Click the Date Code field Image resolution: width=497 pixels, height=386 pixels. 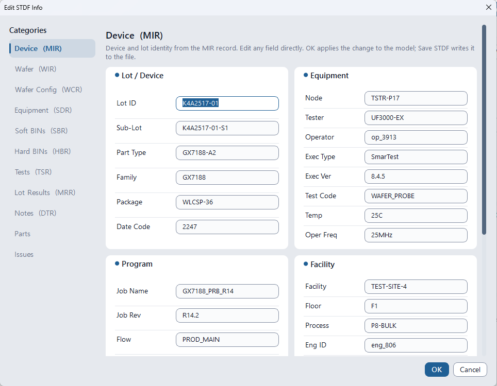coord(227,227)
